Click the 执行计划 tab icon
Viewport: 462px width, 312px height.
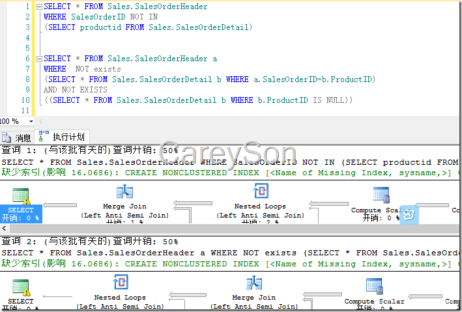tap(43, 136)
